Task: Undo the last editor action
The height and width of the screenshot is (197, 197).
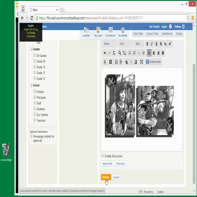Action: click(x=105, y=53)
